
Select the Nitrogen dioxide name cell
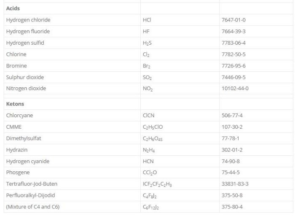point(26,88)
